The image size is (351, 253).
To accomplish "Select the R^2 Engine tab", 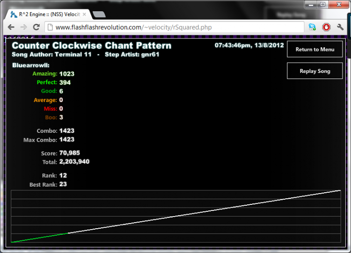I will pos(47,14).
